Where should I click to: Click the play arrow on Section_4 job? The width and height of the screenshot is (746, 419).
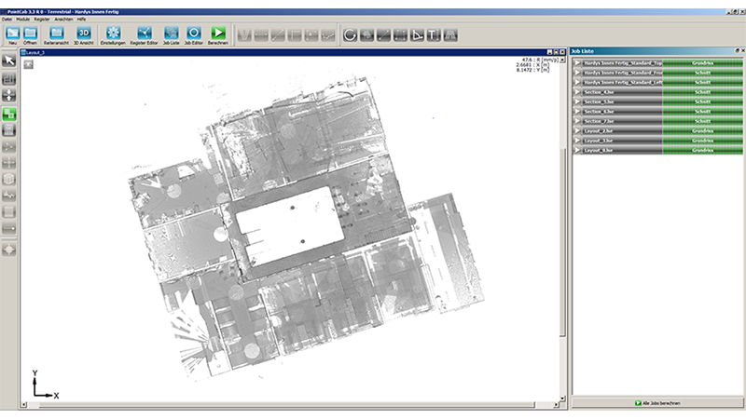pos(577,92)
